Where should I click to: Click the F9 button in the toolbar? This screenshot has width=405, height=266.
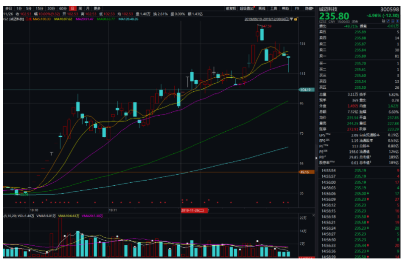(297, 9)
